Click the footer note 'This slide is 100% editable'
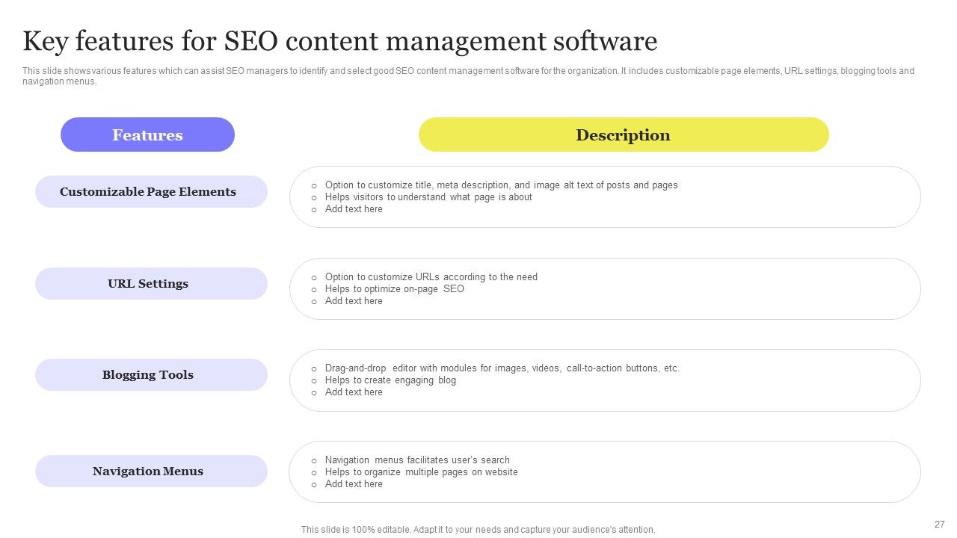Image resolution: width=957 pixels, height=538 pixels. click(x=478, y=530)
